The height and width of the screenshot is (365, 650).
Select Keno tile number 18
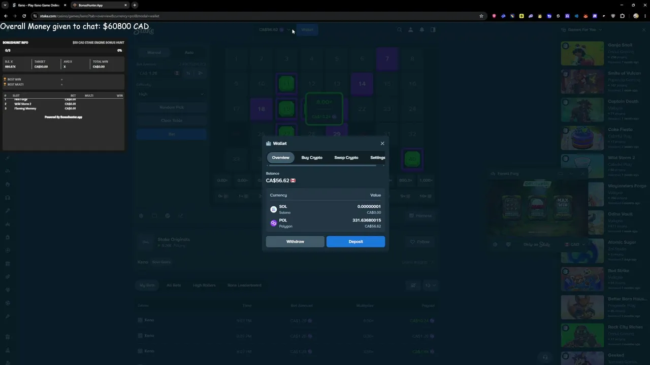(261, 108)
